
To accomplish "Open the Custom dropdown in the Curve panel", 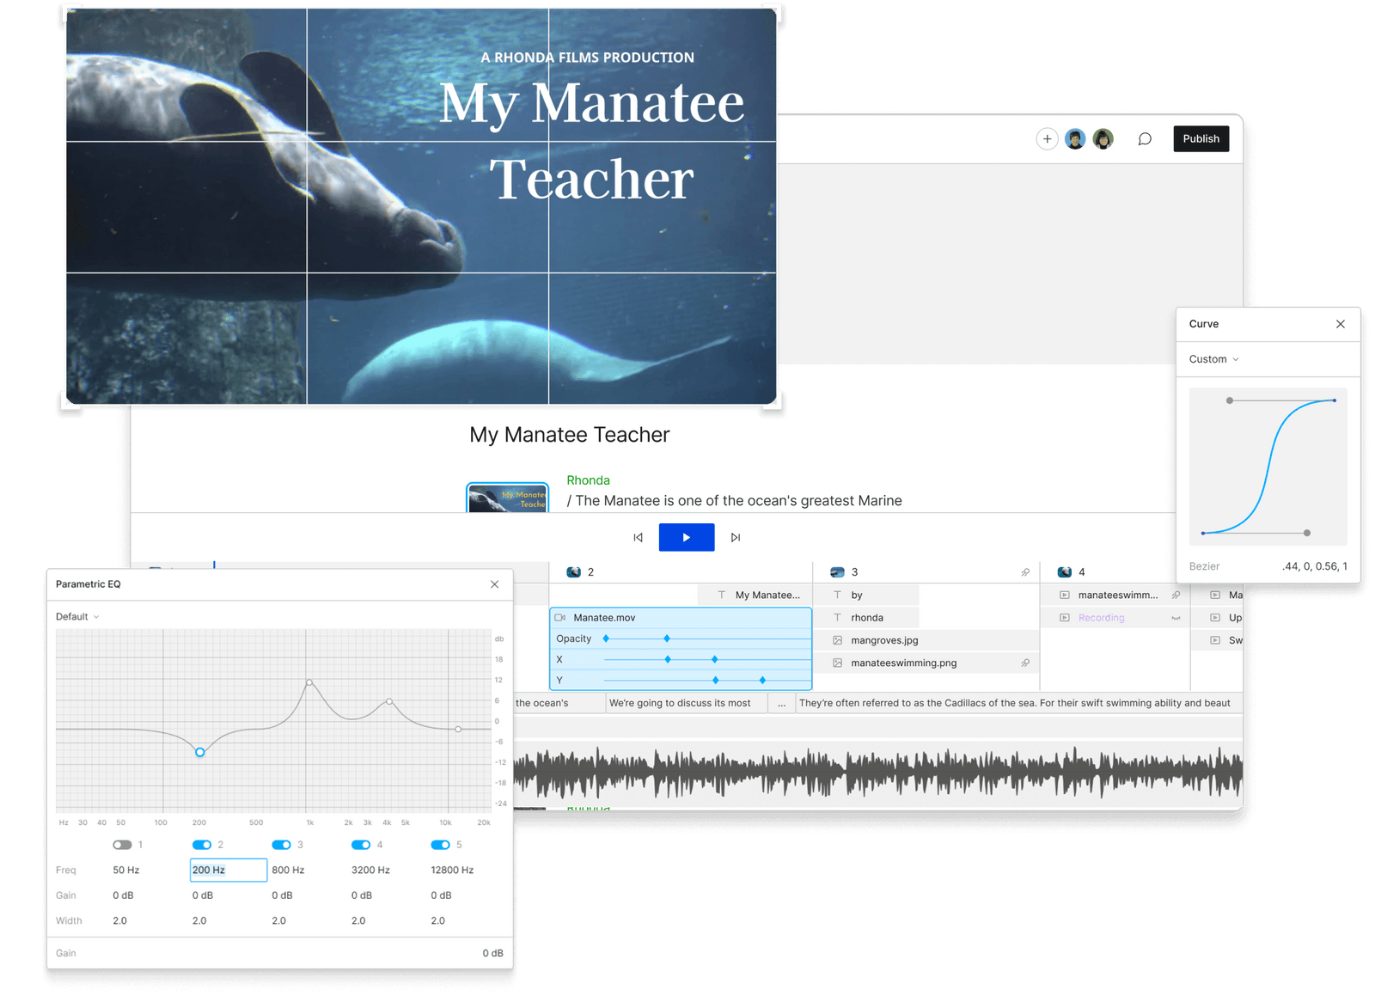I will [1212, 359].
